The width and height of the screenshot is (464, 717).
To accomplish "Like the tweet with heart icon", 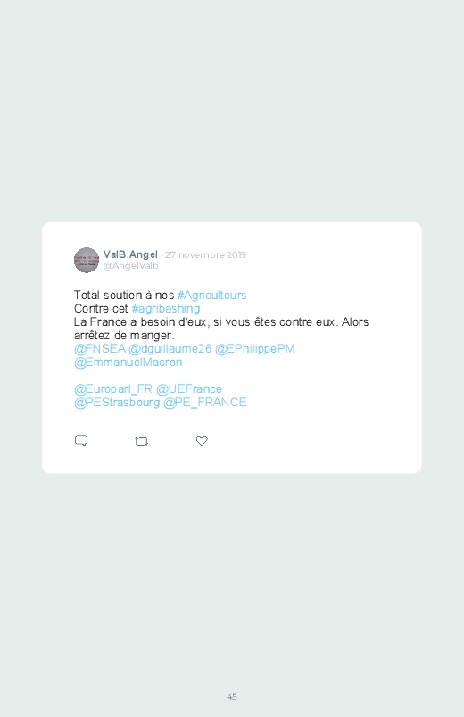I will click(202, 440).
